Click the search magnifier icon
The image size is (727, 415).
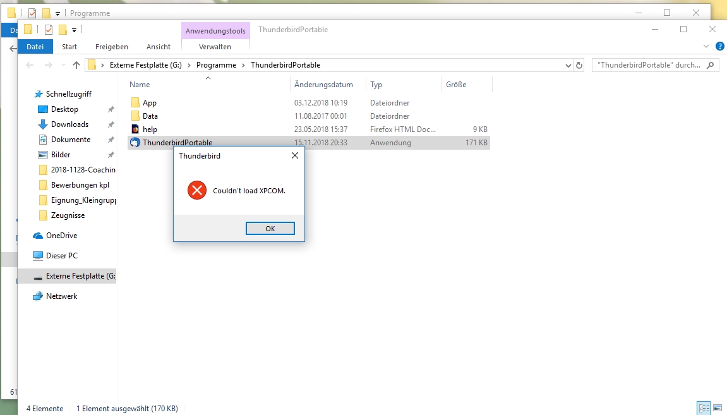coord(710,66)
